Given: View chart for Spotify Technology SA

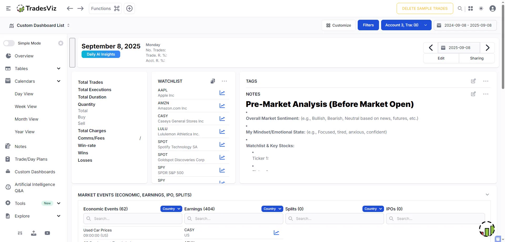Looking at the screenshot, I should 222,144.
